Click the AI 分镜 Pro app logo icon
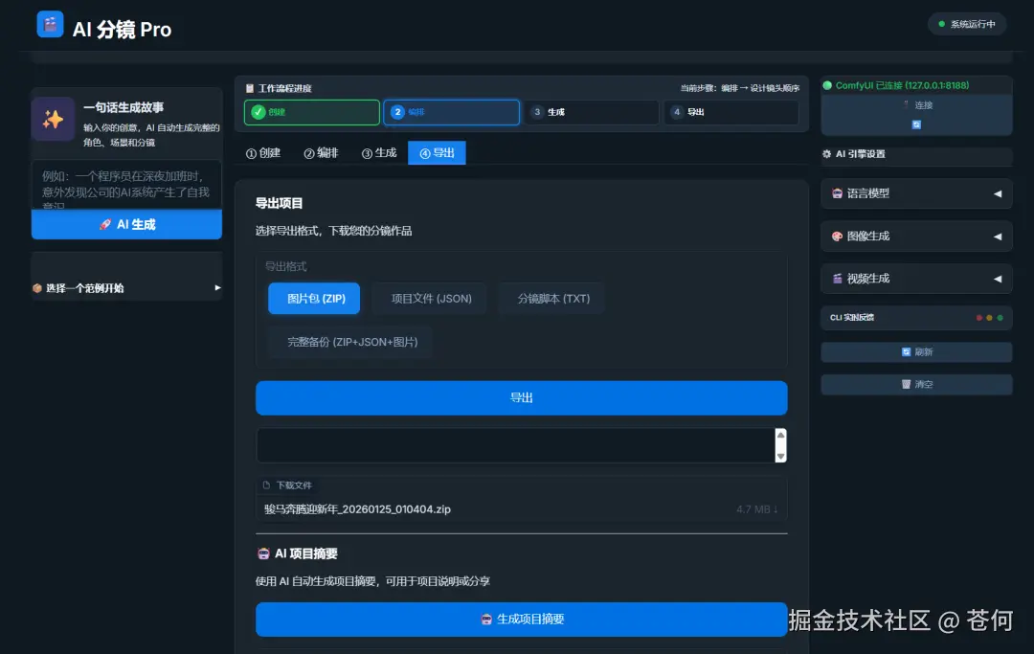 pos(50,23)
